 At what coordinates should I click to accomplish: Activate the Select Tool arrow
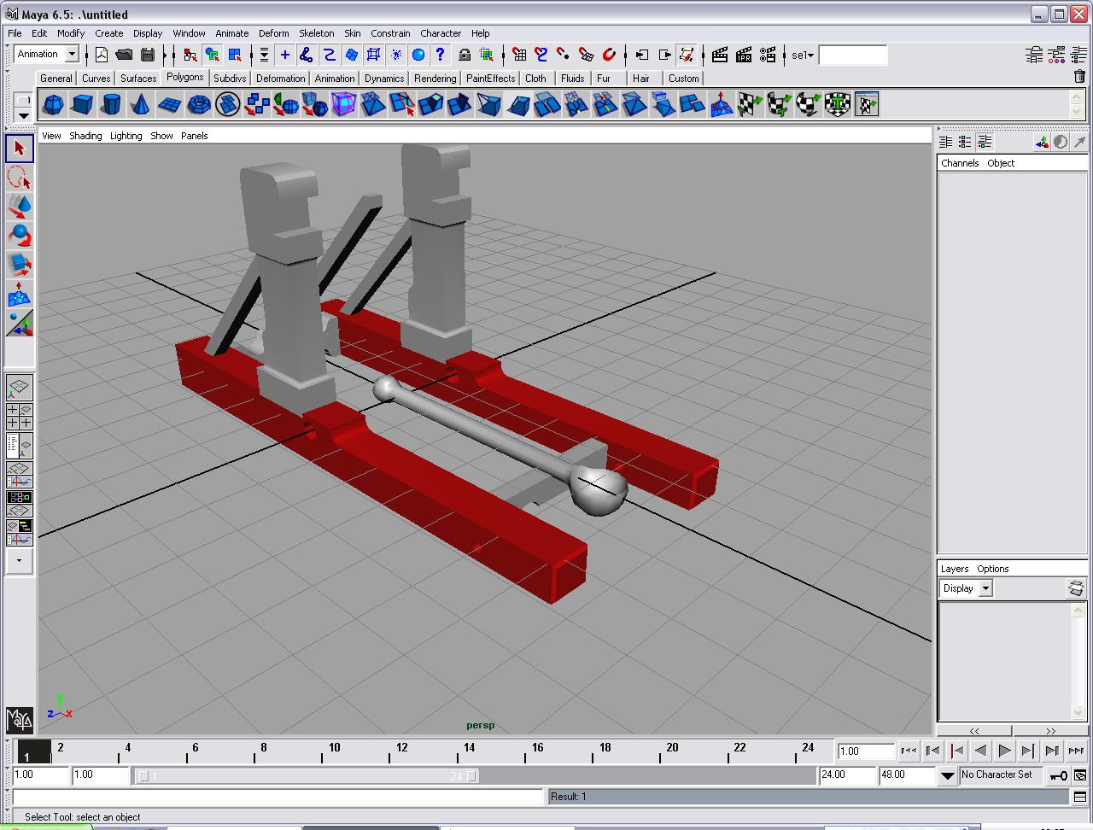click(x=20, y=149)
